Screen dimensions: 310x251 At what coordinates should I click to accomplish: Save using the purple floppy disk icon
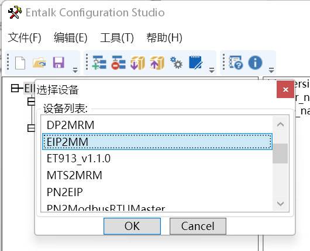[58, 62]
